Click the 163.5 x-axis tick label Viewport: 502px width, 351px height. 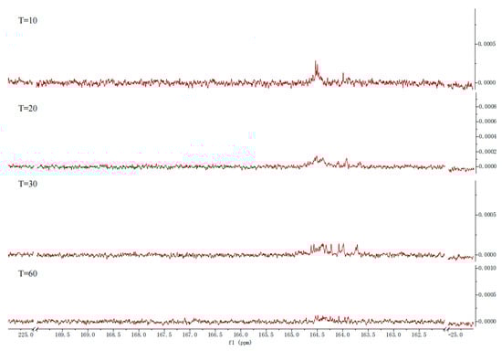tap(368, 335)
